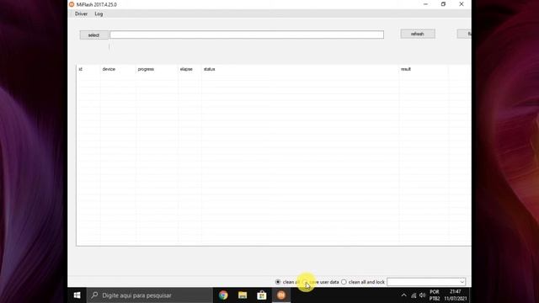539x303 pixels.
Task: Open the Log menu
Action: [99, 14]
